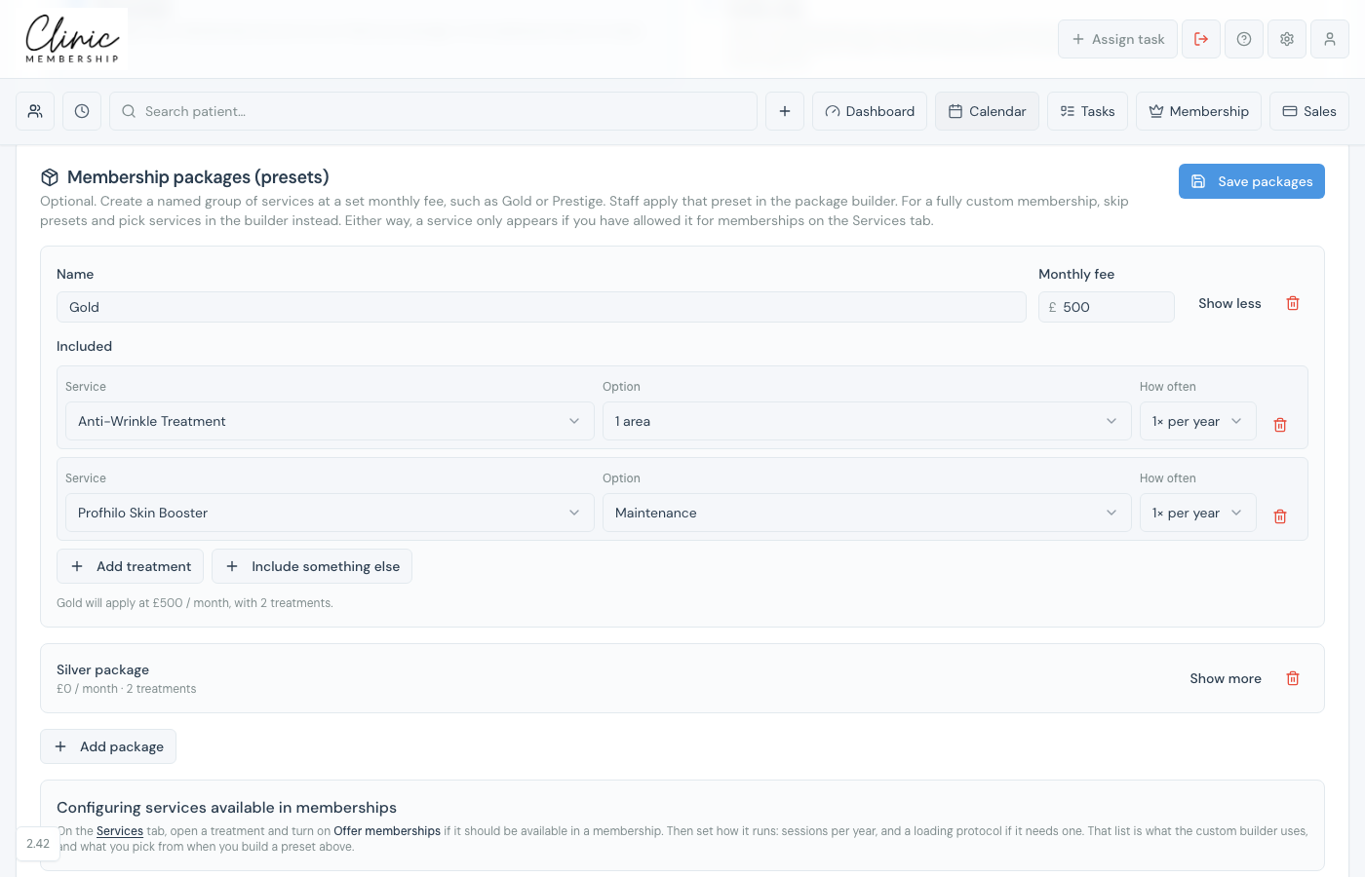Open help via question mark icon
1365x877 pixels.
1244,39
